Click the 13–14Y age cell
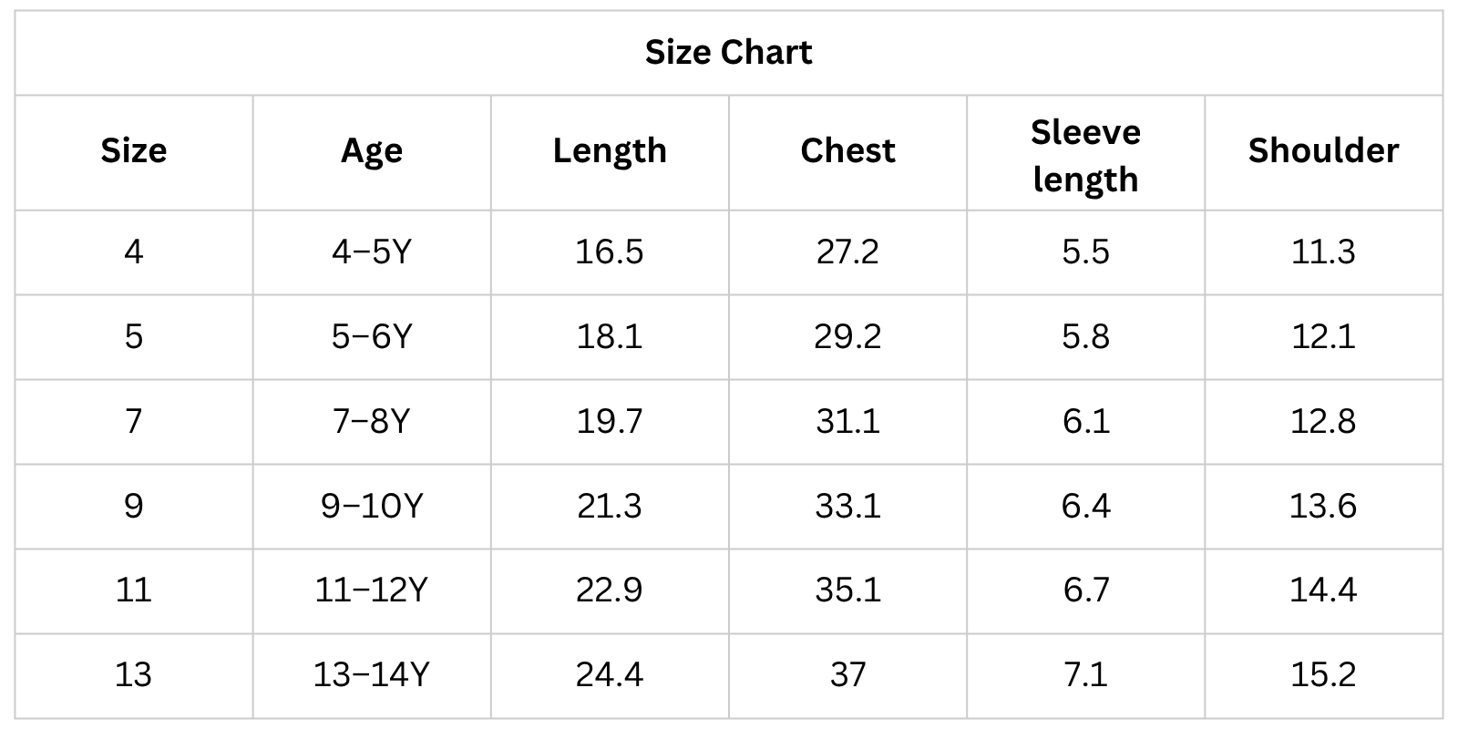The image size is (1458, 729). pos(372,675)
